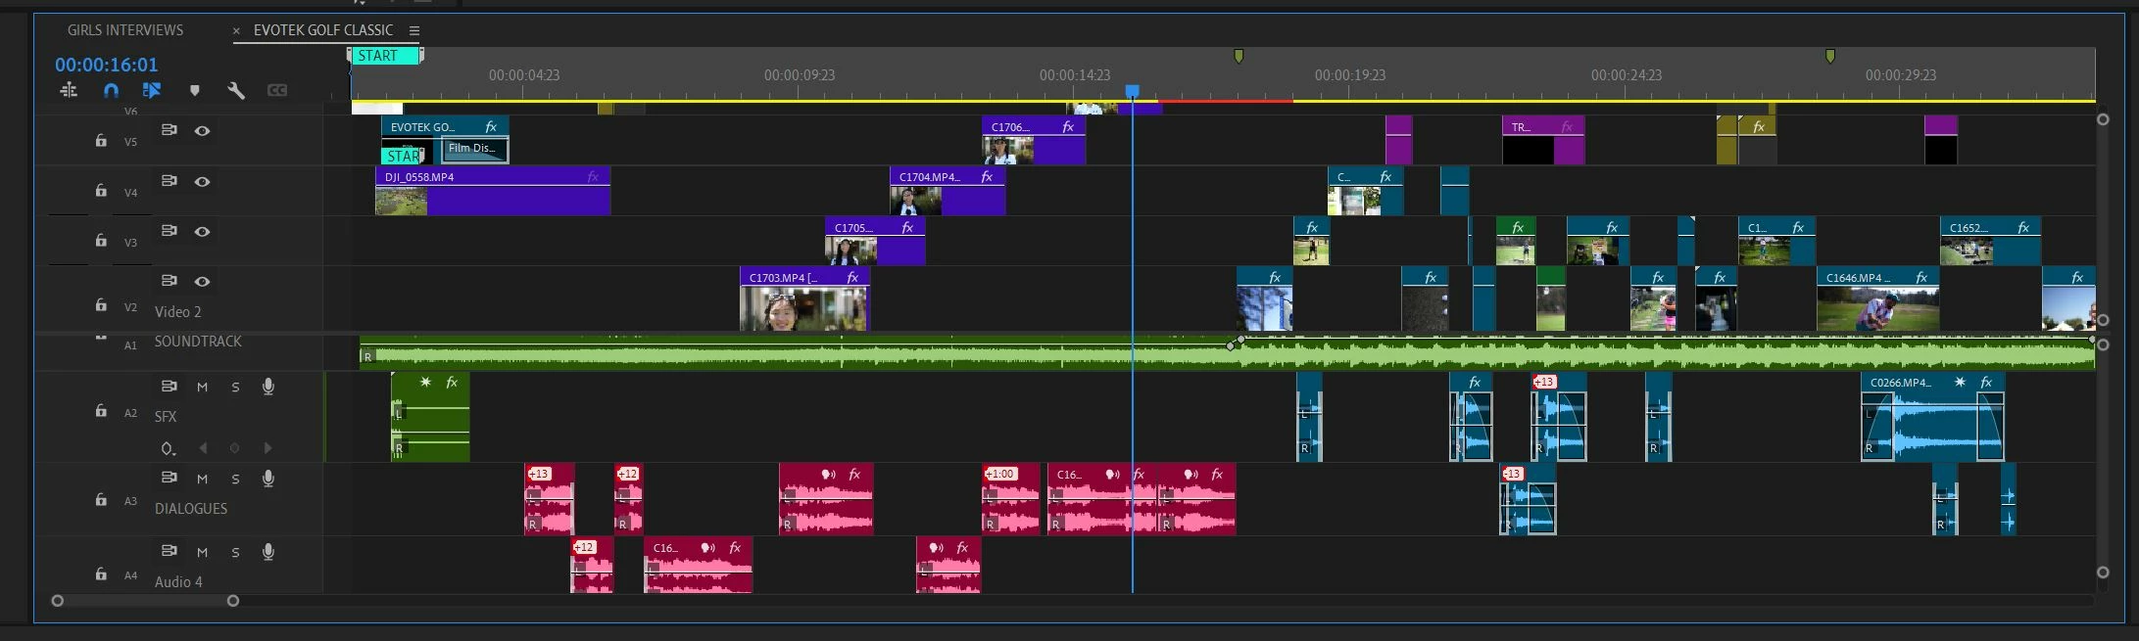Viewport: 2139px width, 641px height.
Task: Toggle sync lock on track V3
Action: (170, 231)
